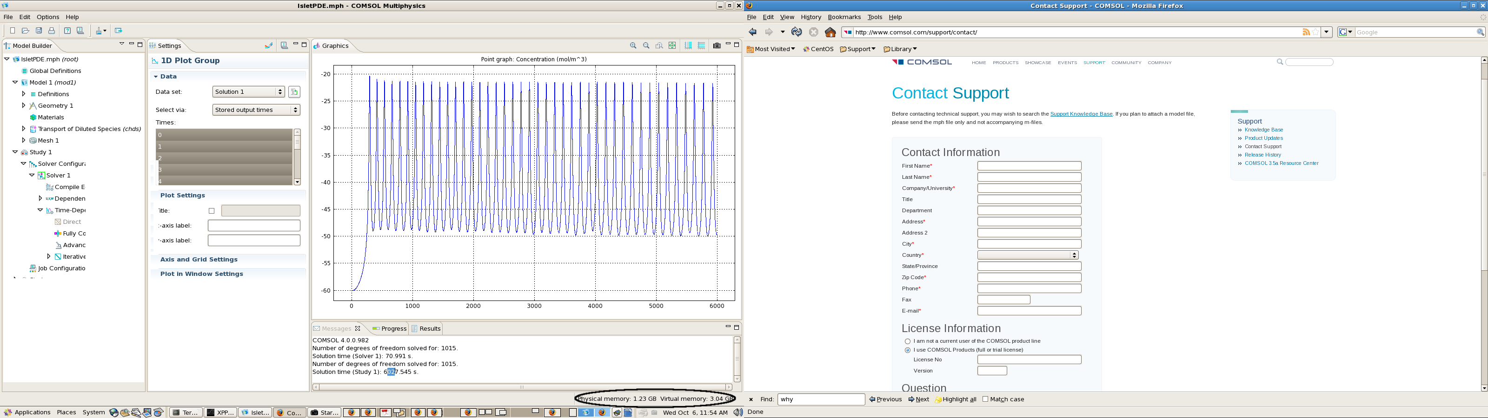Image resolution: width=1488 pixels, height=418 pixels.
Task: Click the search magnifier on the COMSOL webpage
Action: tap(1280, 62)
